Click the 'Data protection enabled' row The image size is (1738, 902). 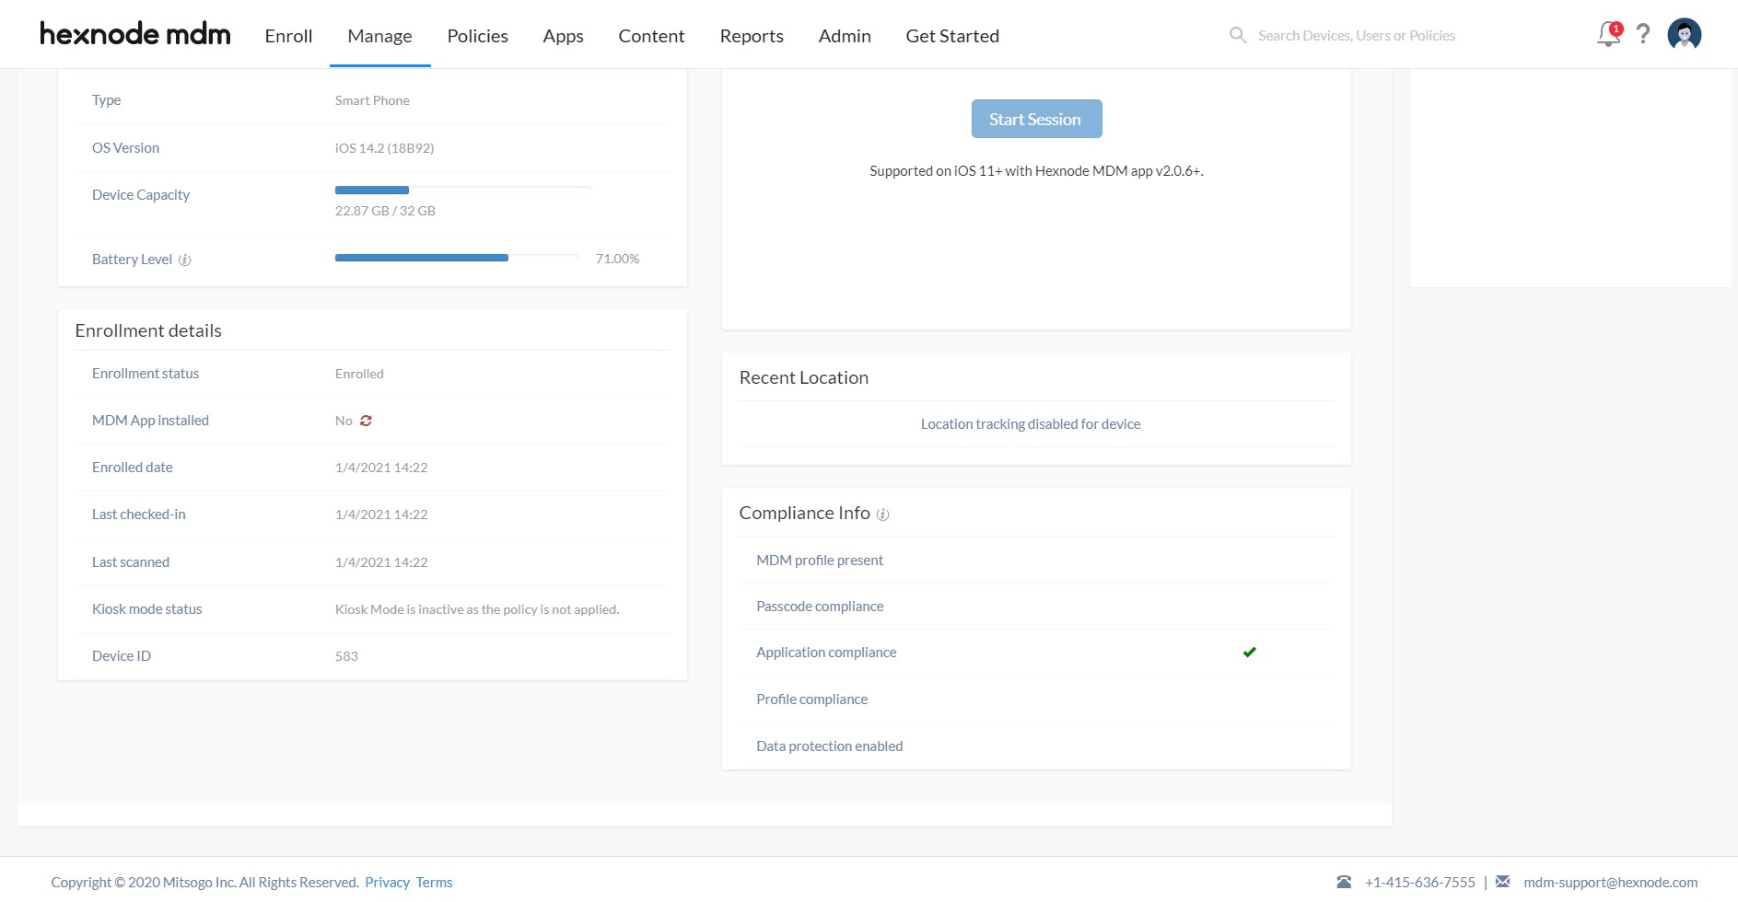[x=1036, y=746]
